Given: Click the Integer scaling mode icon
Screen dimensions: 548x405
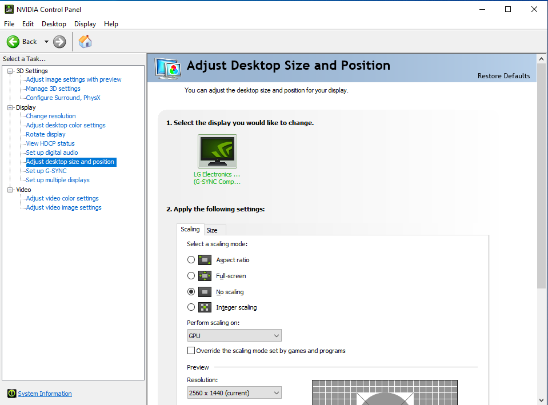Looking at the screenshot, I should pyautogui.click(x=205, y=307).
